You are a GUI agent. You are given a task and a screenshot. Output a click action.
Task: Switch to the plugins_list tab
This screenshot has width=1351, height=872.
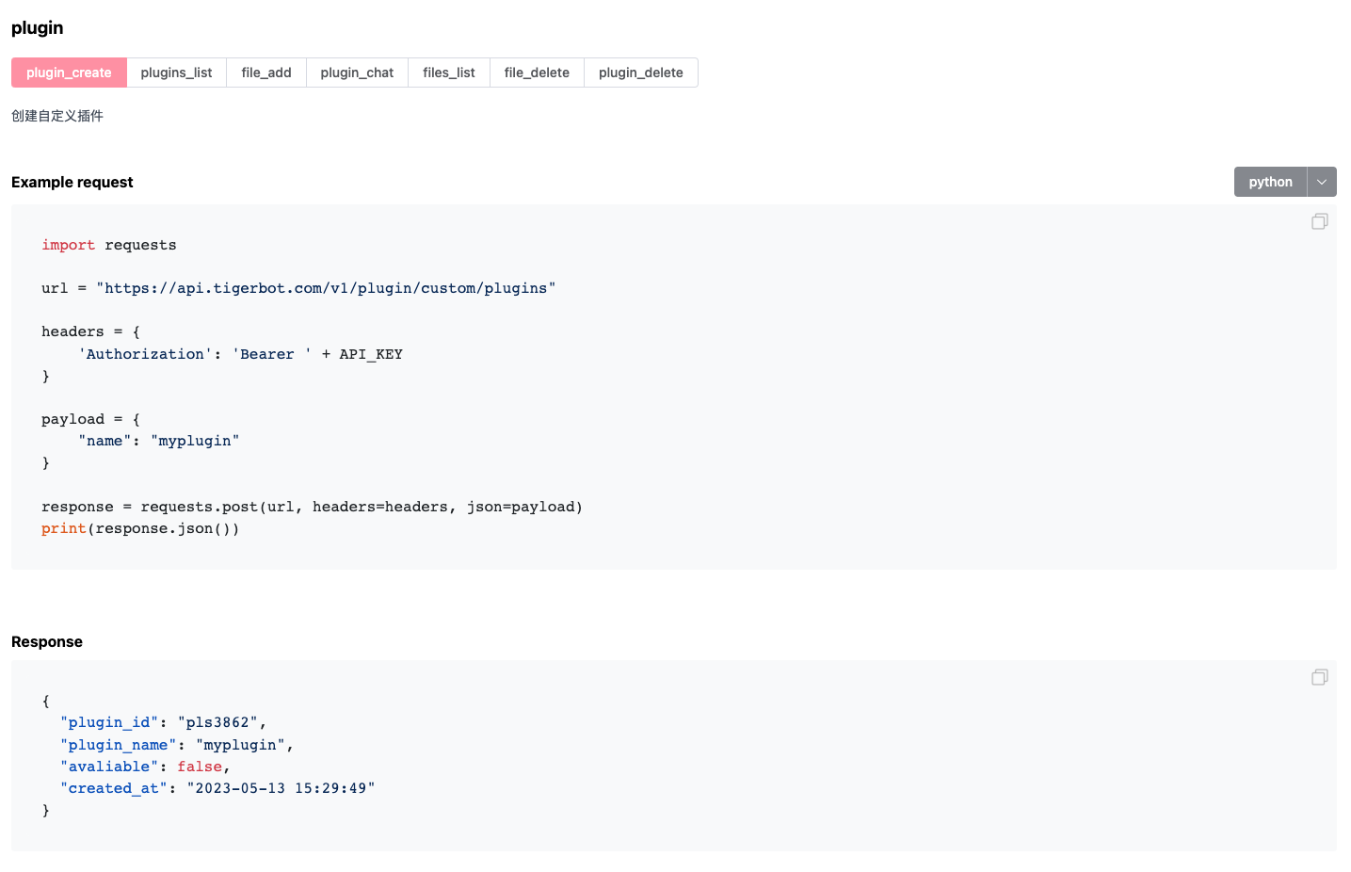pos(176,73)
